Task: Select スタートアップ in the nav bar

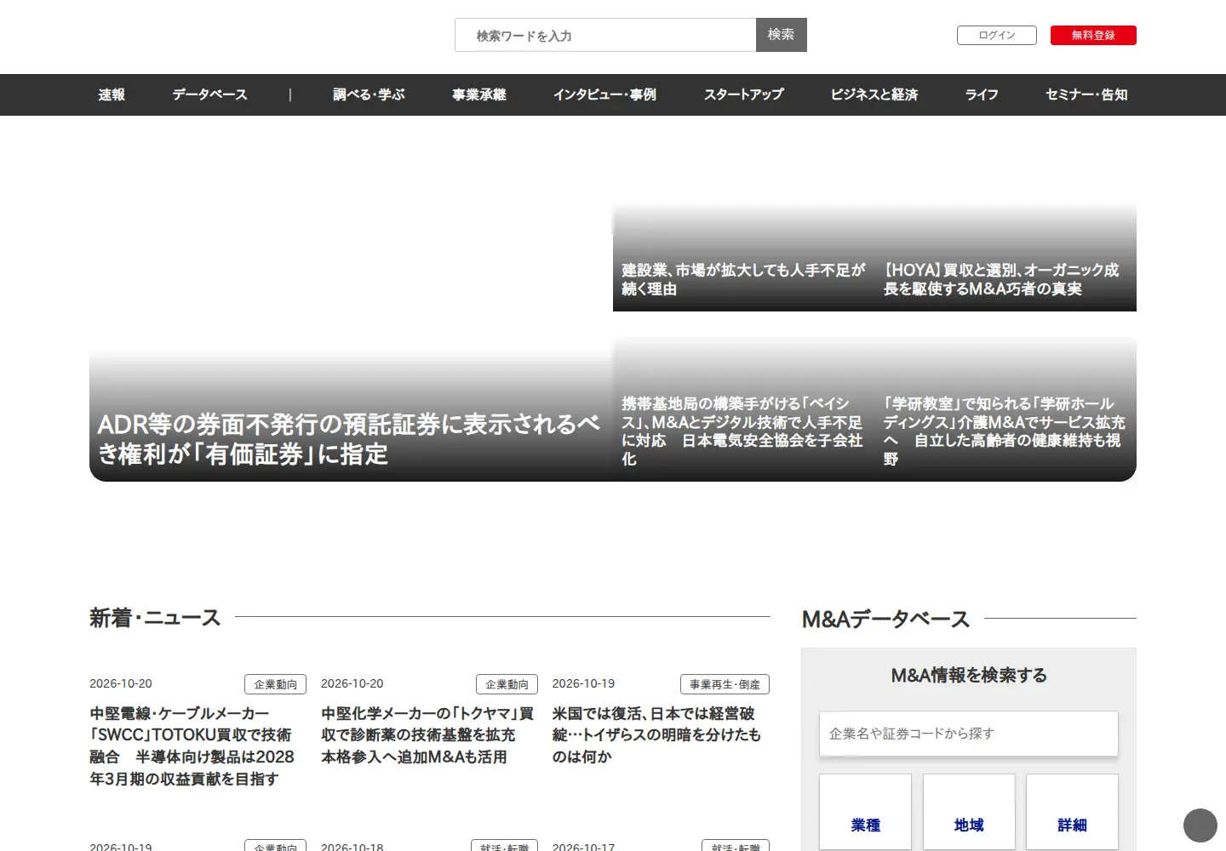Action: point(743,94)
